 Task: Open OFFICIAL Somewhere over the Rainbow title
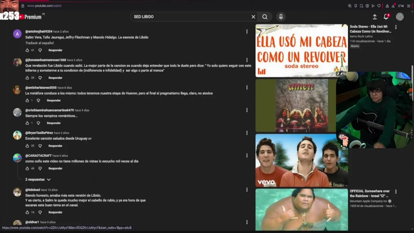tap(370, 193)
